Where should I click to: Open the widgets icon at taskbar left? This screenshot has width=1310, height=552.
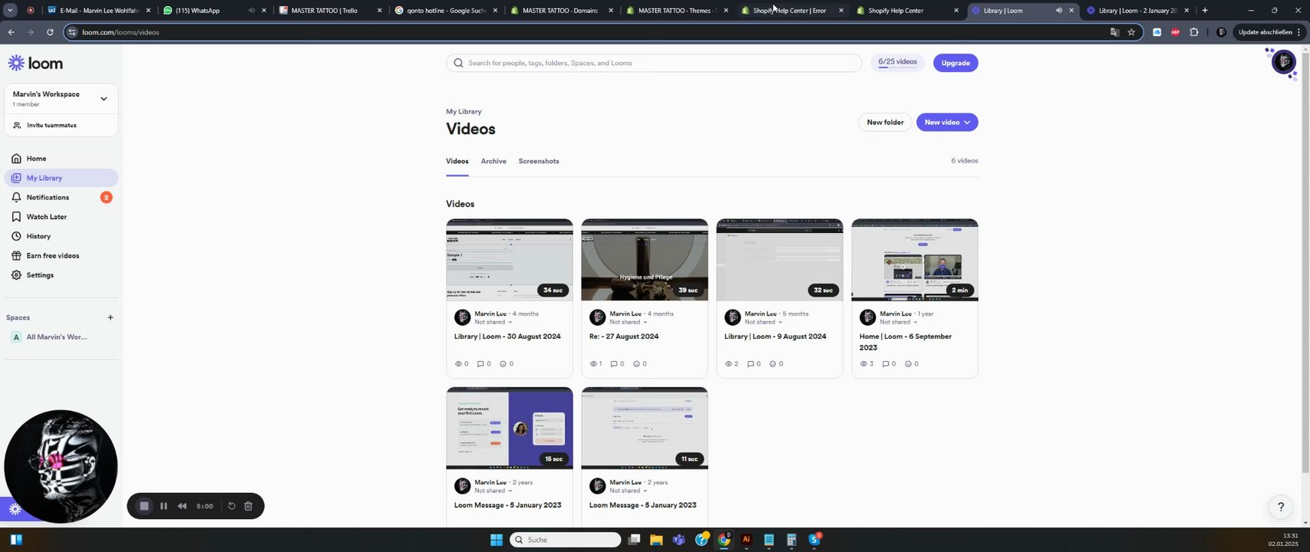[16, 540]
